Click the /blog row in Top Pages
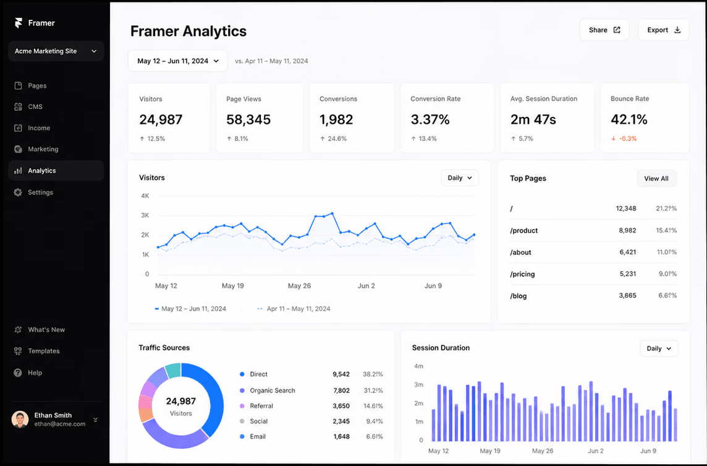This screenshot has width=707, height=466. pos(593,296)
